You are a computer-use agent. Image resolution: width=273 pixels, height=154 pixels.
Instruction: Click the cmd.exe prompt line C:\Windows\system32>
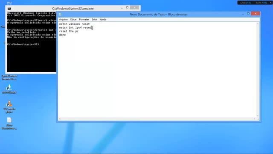tap(23, 44)
